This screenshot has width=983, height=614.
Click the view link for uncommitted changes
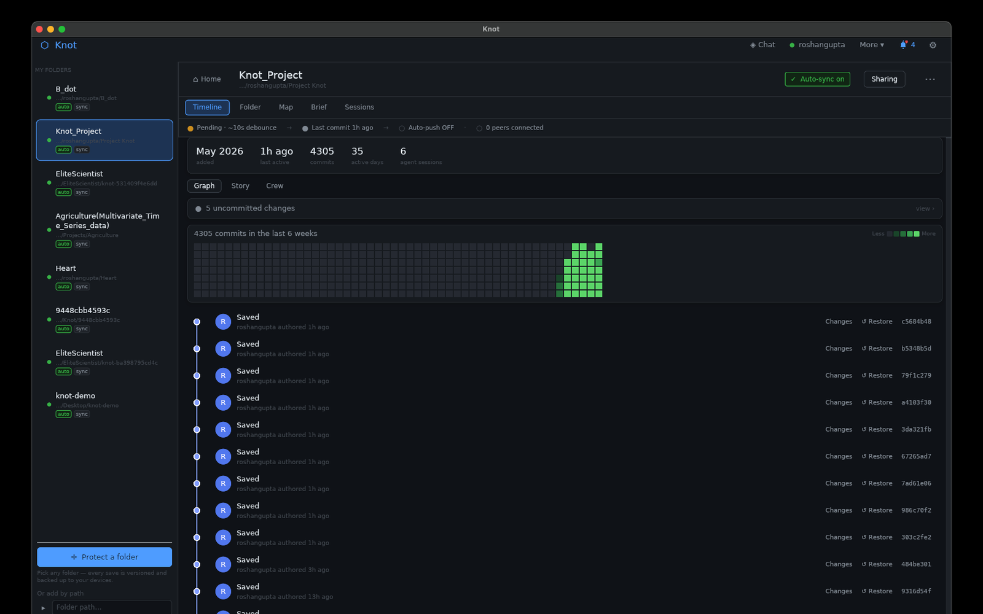point(925,209)
